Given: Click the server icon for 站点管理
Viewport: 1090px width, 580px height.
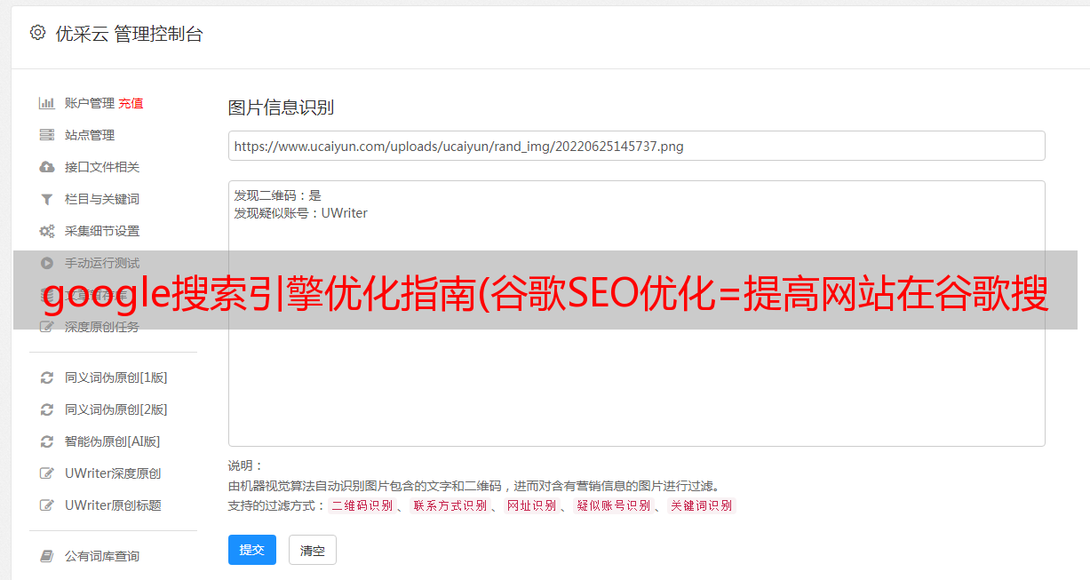Looking at the screenshot, I should point(47,135).
